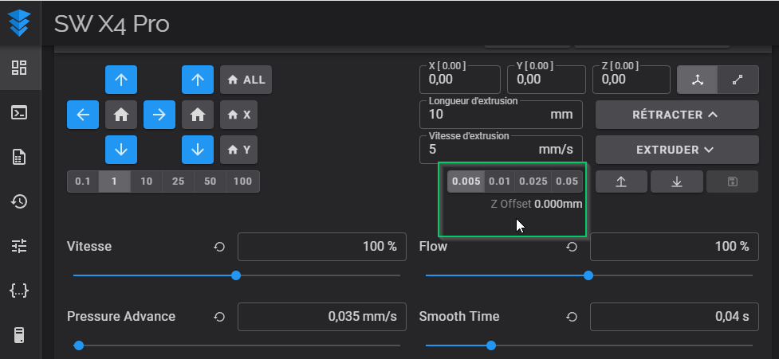
Task: Home the X axis button
Action: tap(239, 115)
